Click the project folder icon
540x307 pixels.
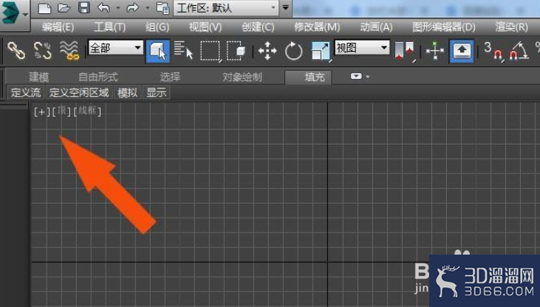click(163, 8)
